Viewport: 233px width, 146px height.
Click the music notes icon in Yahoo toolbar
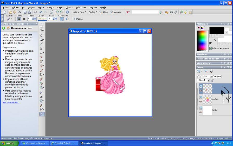182,12
